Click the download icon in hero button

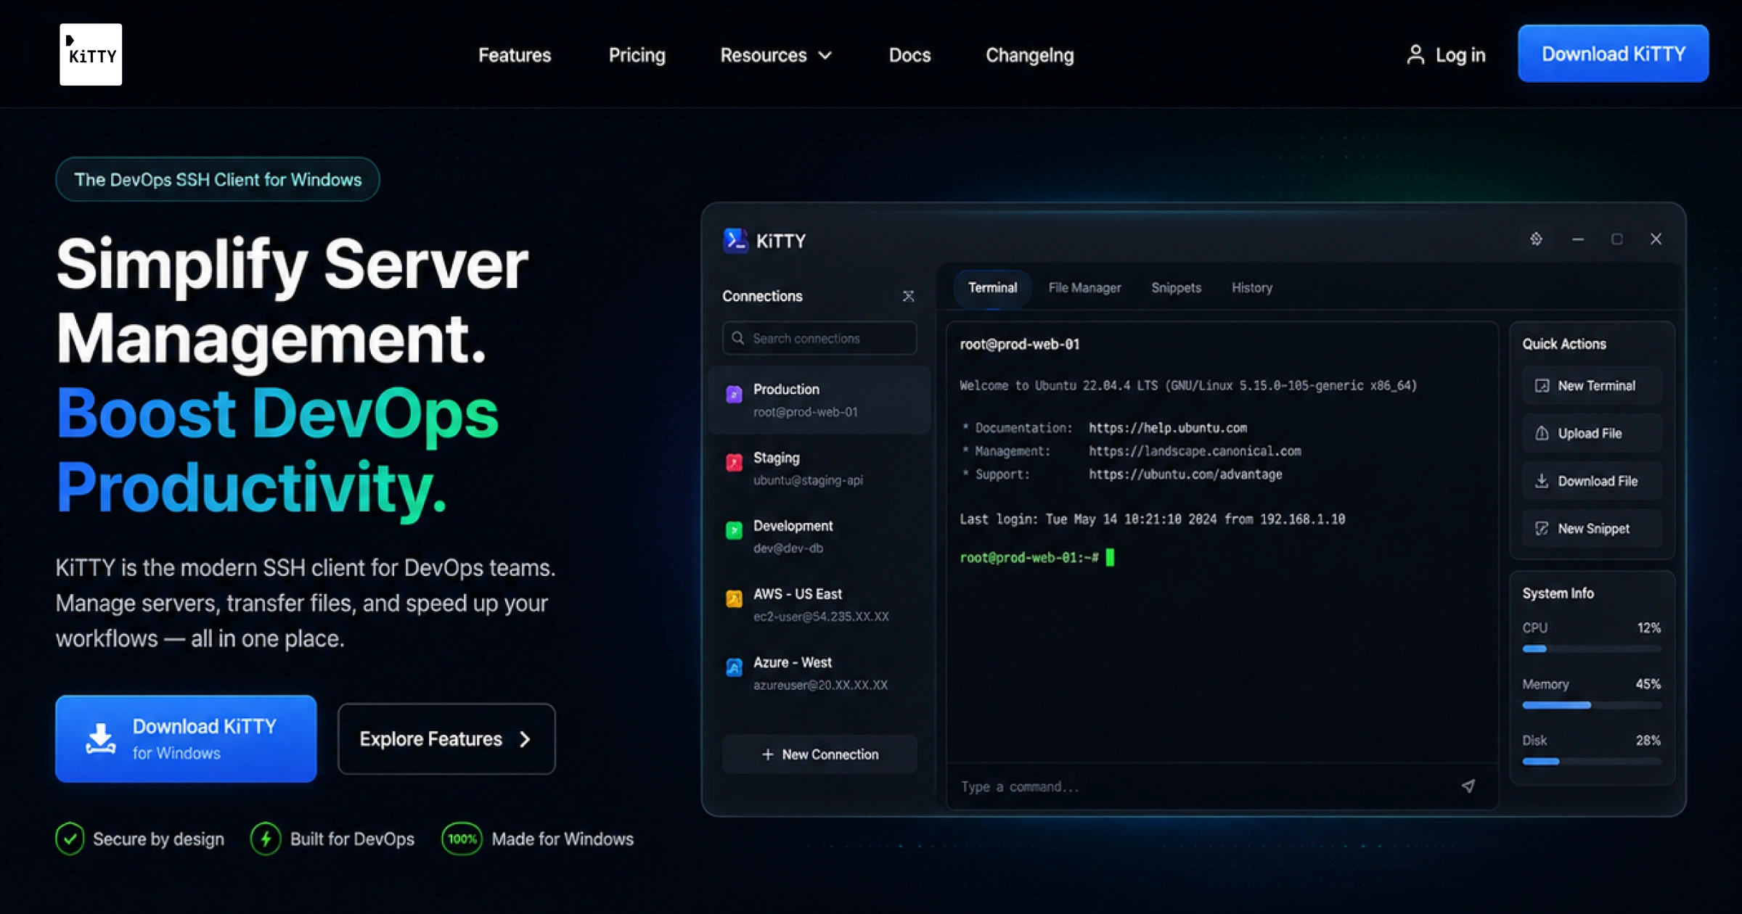100,738
